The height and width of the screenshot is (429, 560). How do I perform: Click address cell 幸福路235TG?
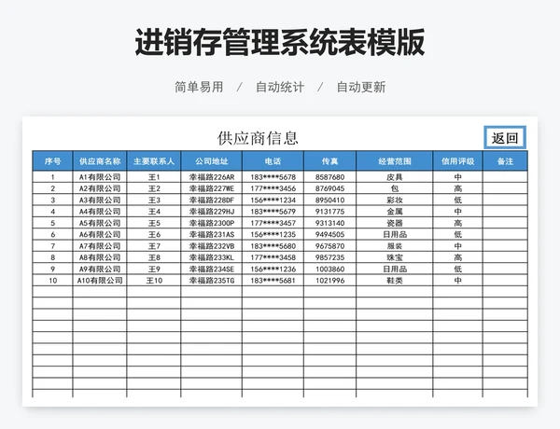tap(212, 281)
